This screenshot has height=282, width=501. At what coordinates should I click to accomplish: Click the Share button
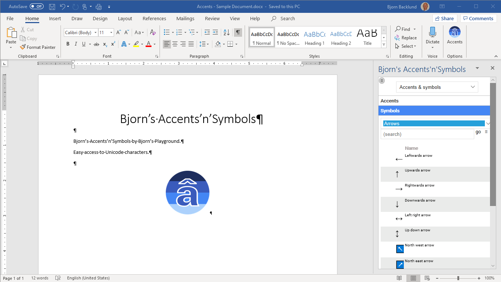point(444,18)
